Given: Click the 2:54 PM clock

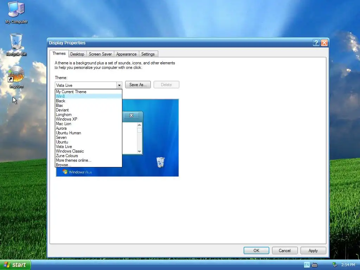Looking at the screenshot, I should (x=348, y=265).
